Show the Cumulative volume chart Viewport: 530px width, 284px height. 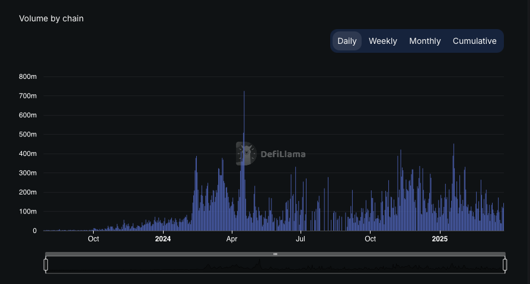tap(474, 41)
